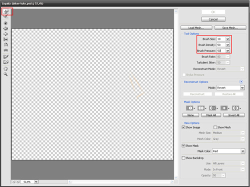The image size is (250, 187).
Task: Select the Hand tool
Action: (x=5, y=68)
